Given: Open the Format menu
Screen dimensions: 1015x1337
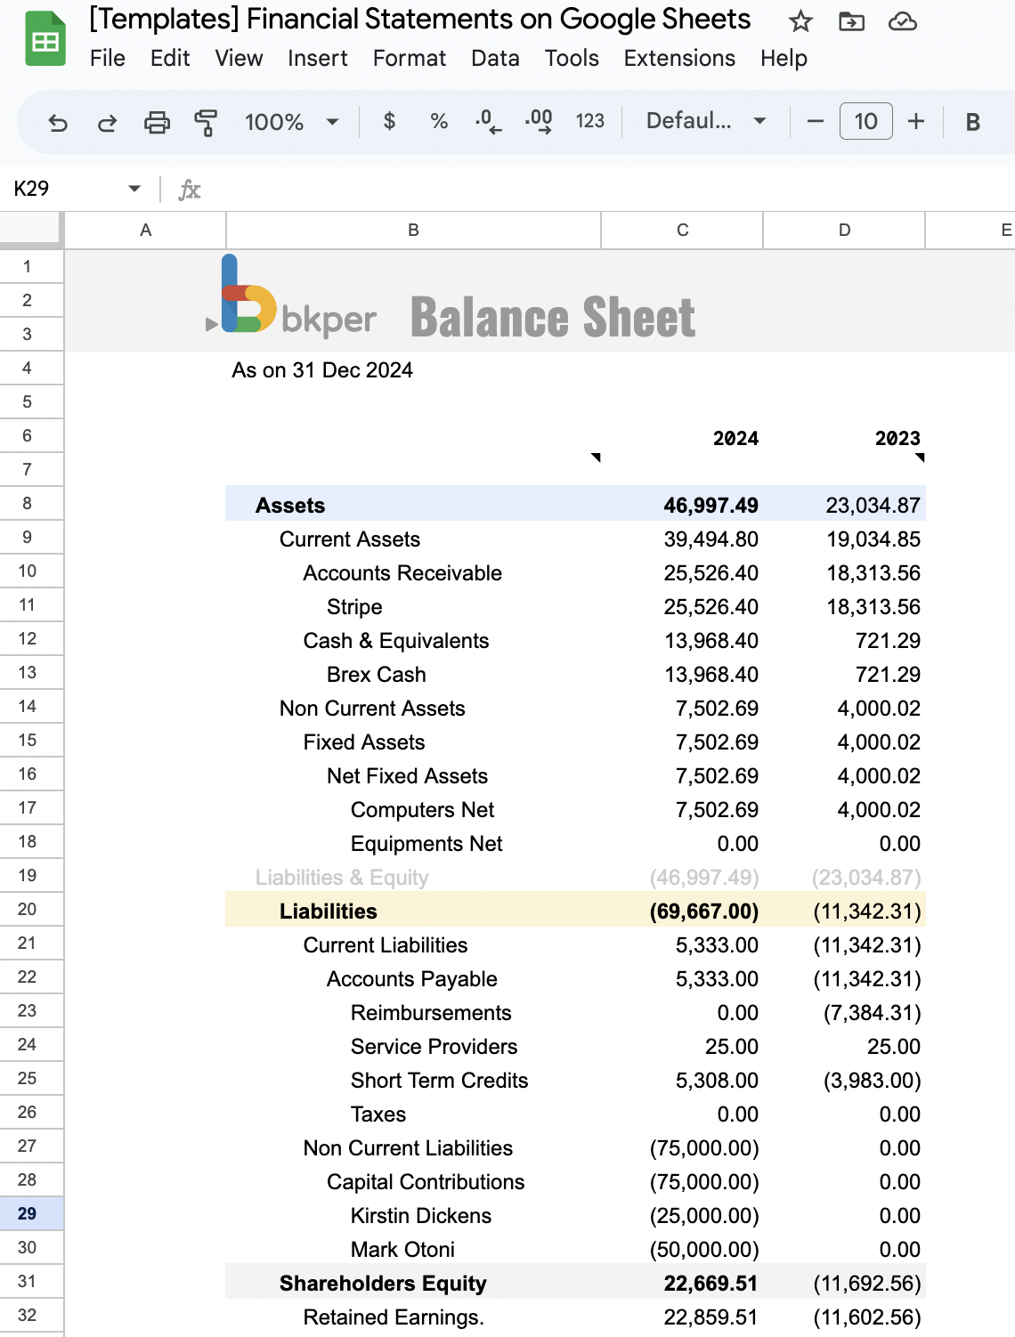Looking at the screenshot, I should tap(409, 58).
